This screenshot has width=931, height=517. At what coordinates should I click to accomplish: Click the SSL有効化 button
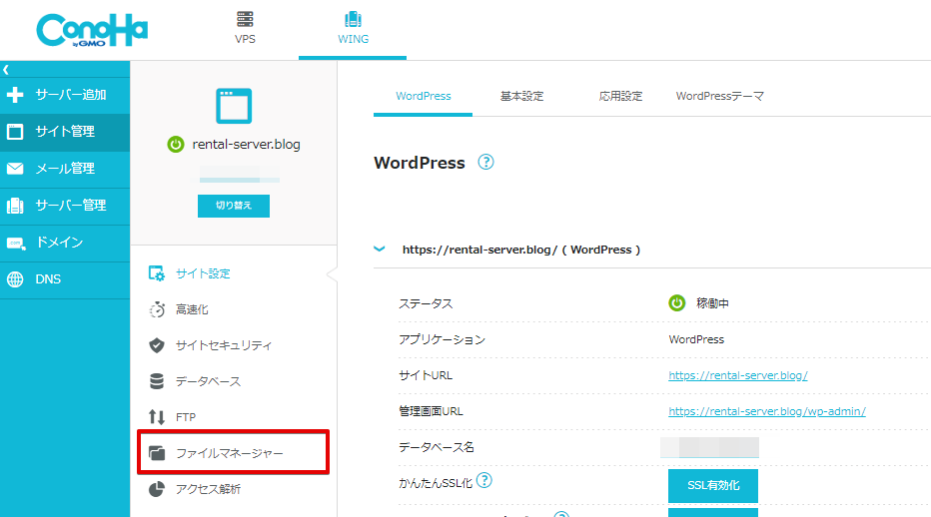point(713,485)
